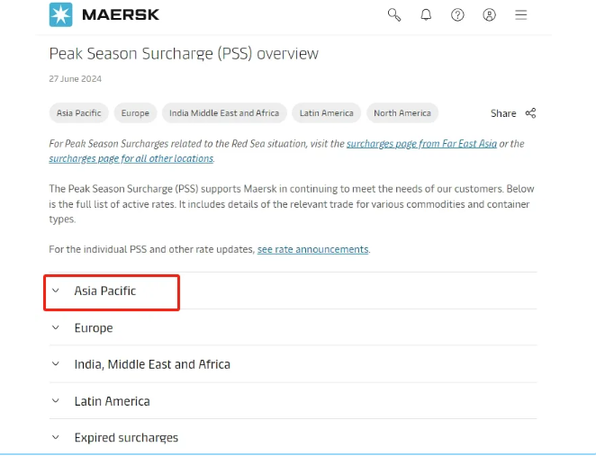Click the Maersk star logo

point(61,14)
